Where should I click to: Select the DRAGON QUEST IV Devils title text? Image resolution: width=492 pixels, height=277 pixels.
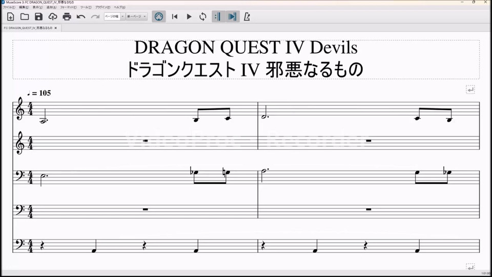click(x=245, y=48)
